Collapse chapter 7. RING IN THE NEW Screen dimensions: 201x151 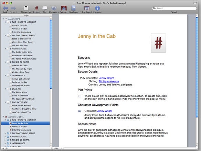click(6, 102)
